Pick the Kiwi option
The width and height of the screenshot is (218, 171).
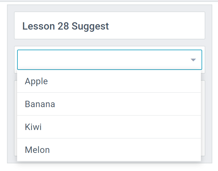tap(33, 127)
